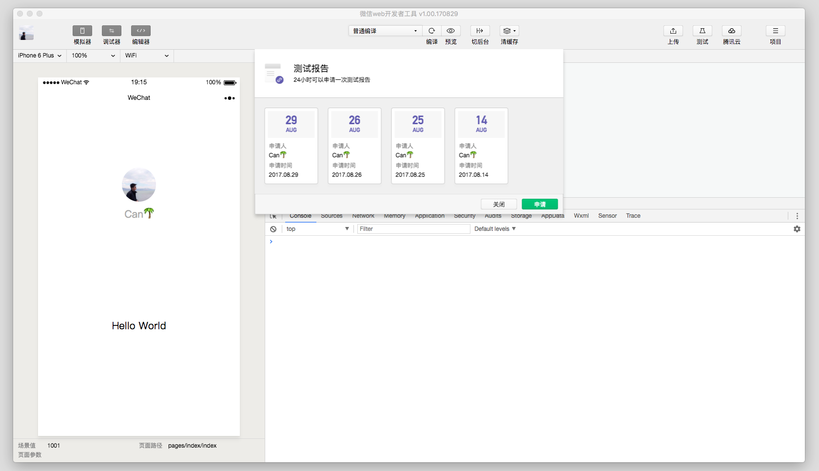Close the test report dialog
This screenshot has height=471, width=819.
pyautogui.click(x=499, y=204)
